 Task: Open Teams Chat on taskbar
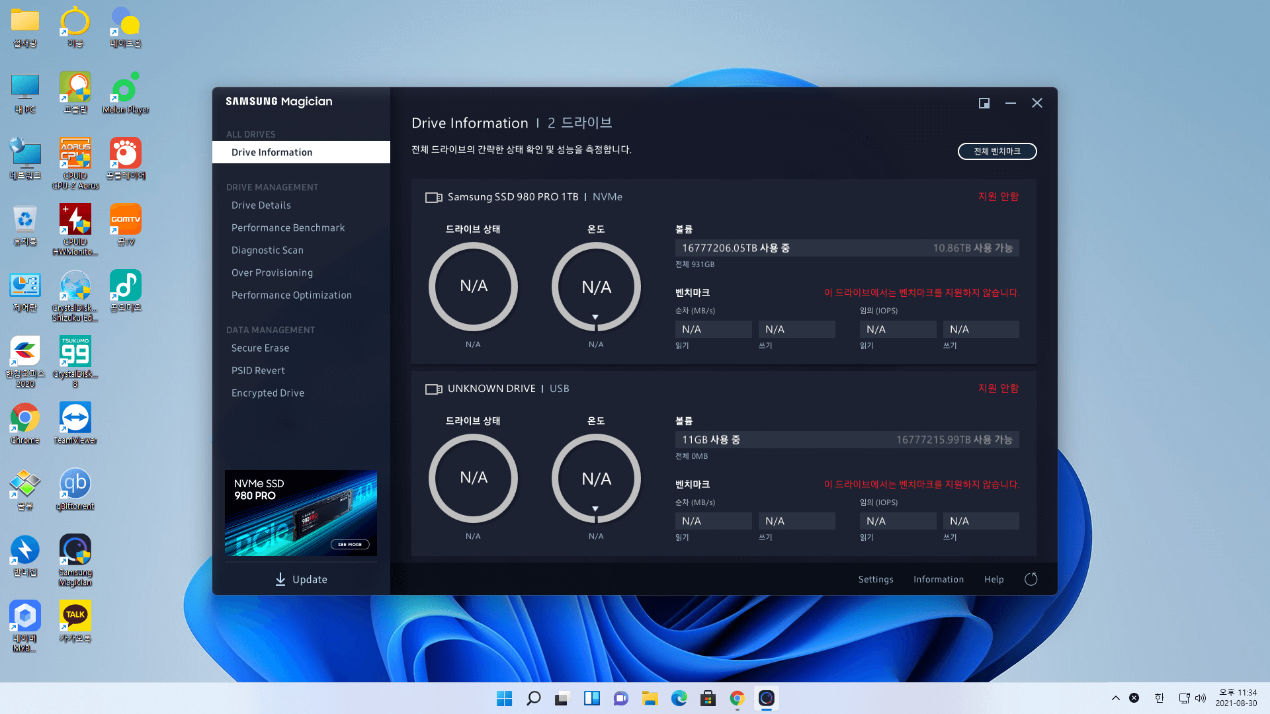pyautogui.click(x=620, y=698)
